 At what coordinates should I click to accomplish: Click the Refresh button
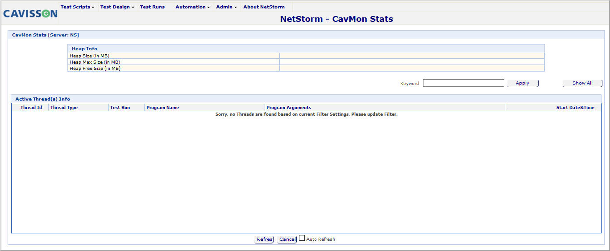point(264,239)
